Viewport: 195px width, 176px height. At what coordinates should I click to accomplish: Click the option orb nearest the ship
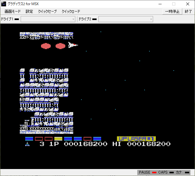pos(60,46)
